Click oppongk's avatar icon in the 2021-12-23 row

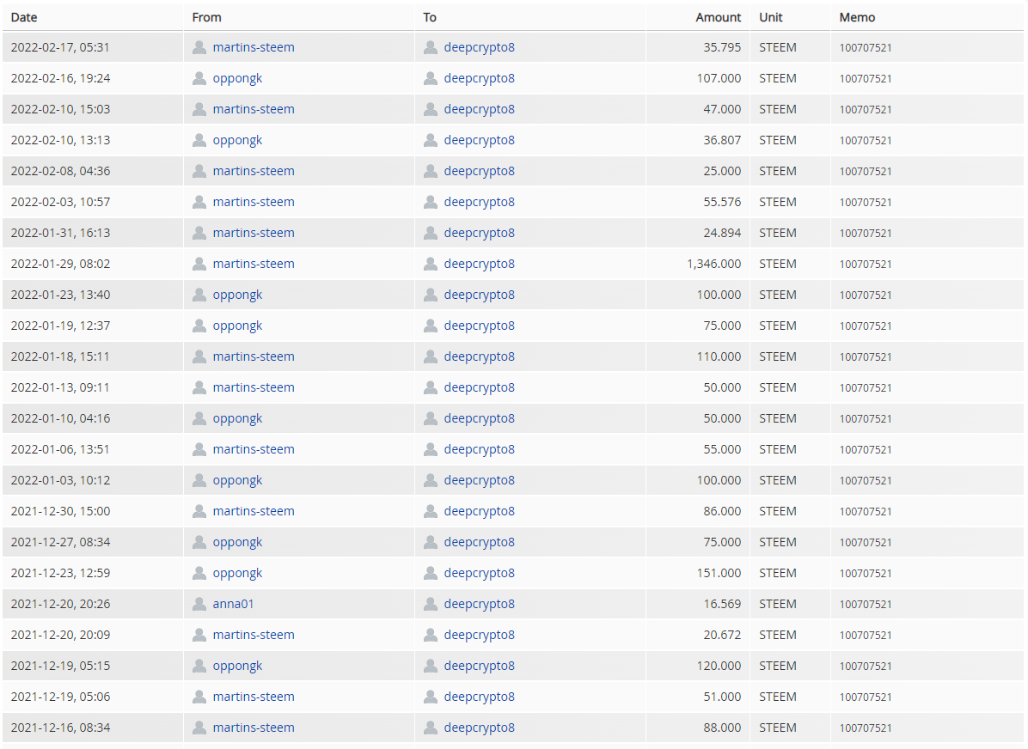coord(199,573)
